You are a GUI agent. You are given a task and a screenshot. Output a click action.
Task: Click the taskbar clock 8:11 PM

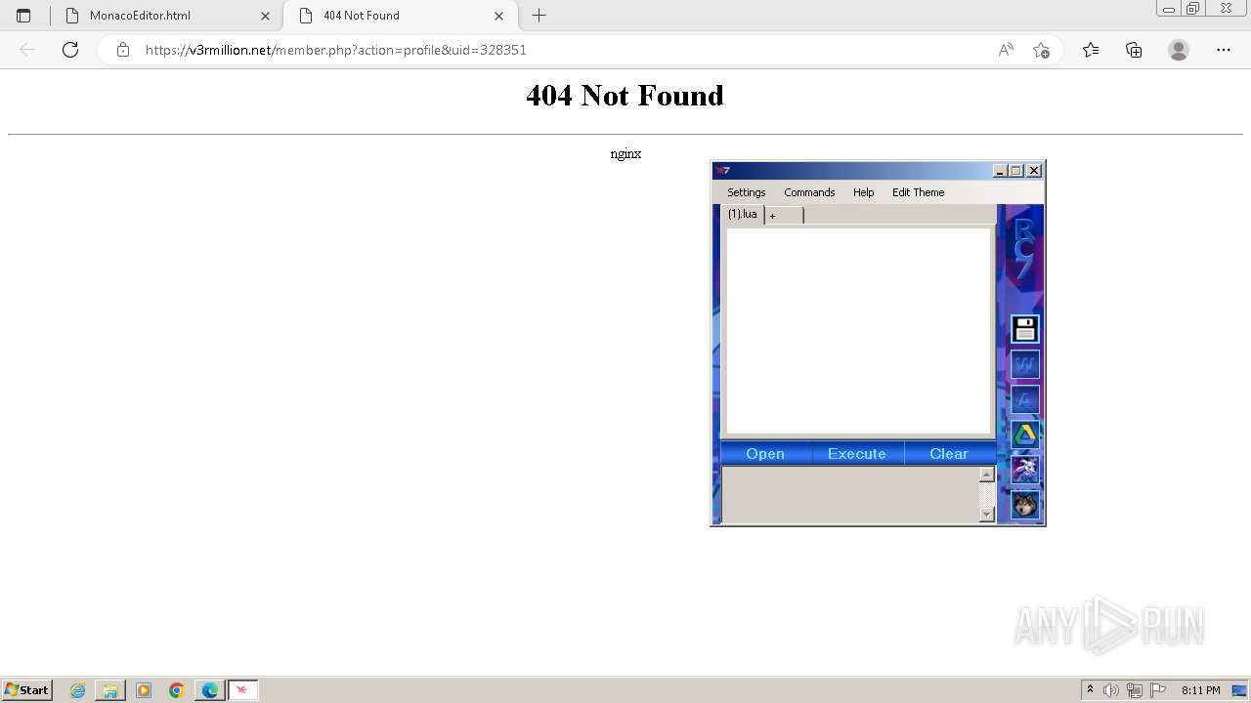(1200, 690)
